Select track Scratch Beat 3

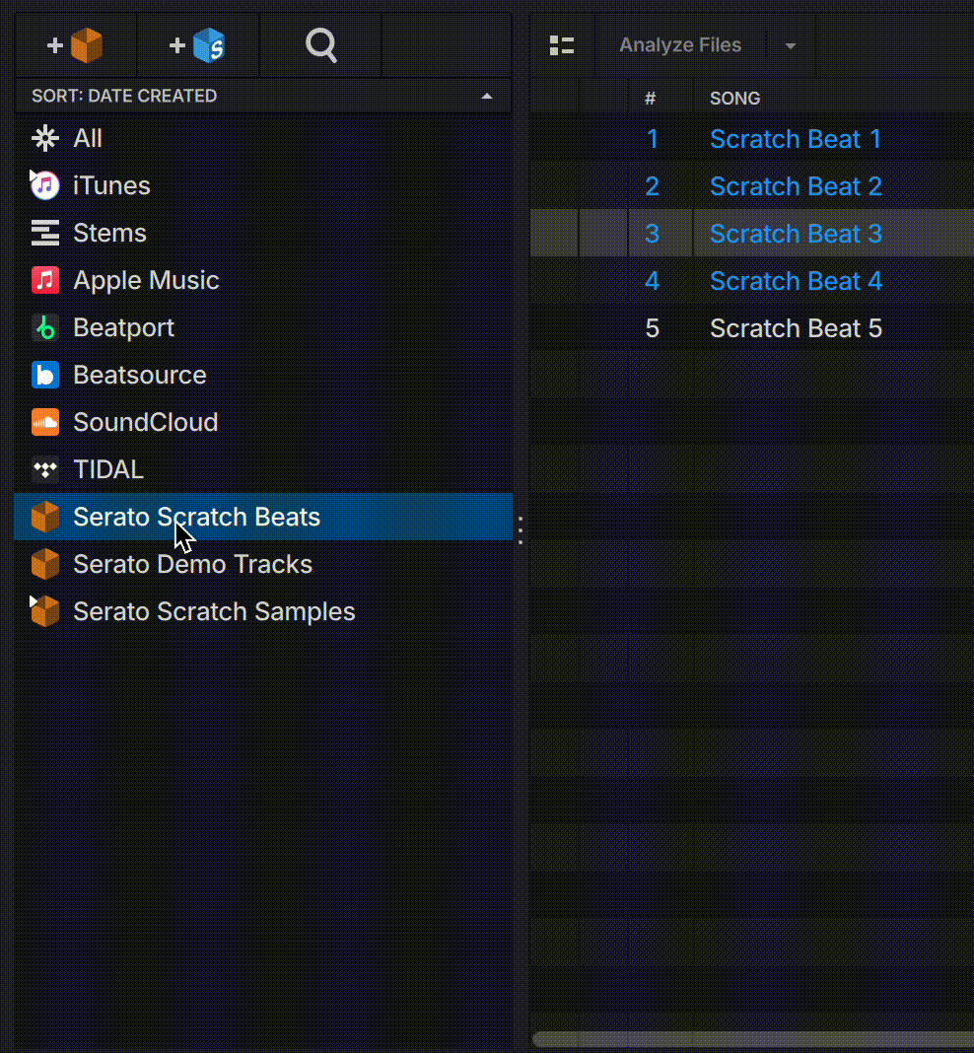[796, 234]
